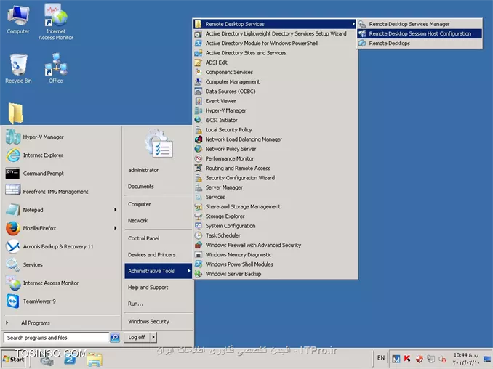Click the search magnifier icon button

115,338
